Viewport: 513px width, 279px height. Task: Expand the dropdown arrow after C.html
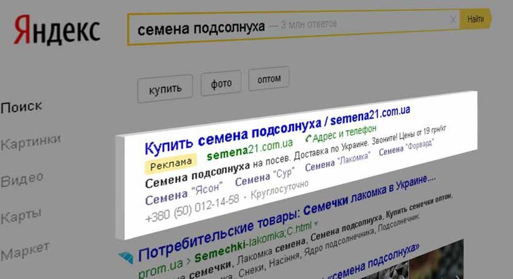(316, 224)
